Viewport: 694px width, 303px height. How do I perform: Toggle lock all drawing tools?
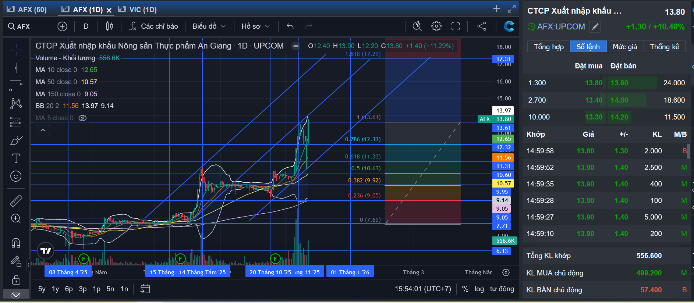(x=16, y=279)
